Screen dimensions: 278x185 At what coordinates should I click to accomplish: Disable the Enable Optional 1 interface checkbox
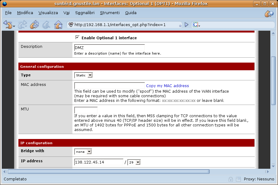77,37
